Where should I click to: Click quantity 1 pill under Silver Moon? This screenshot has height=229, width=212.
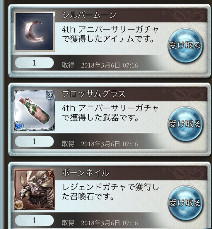pyautogui.click(x=34, y=63)
